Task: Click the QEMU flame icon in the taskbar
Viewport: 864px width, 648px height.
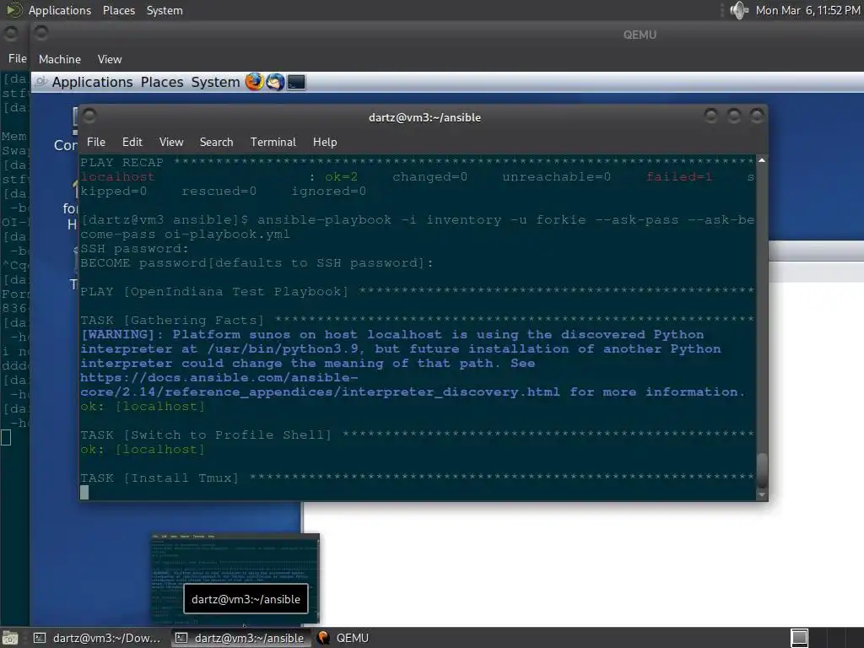Action: tap(323, 638)
